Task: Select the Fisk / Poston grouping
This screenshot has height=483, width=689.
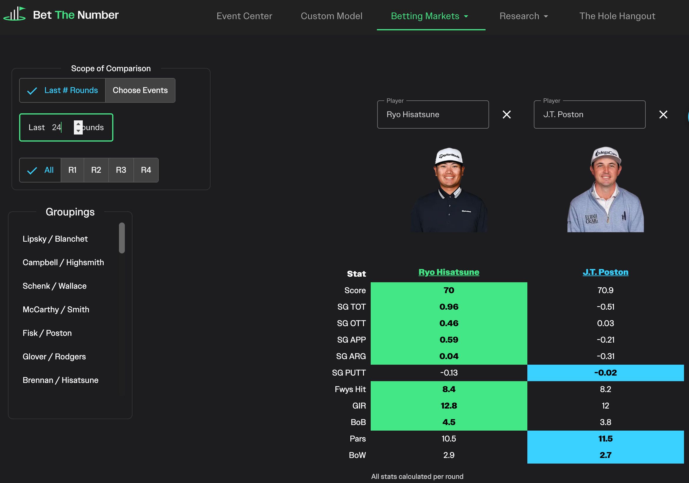Action: [47, 333]
